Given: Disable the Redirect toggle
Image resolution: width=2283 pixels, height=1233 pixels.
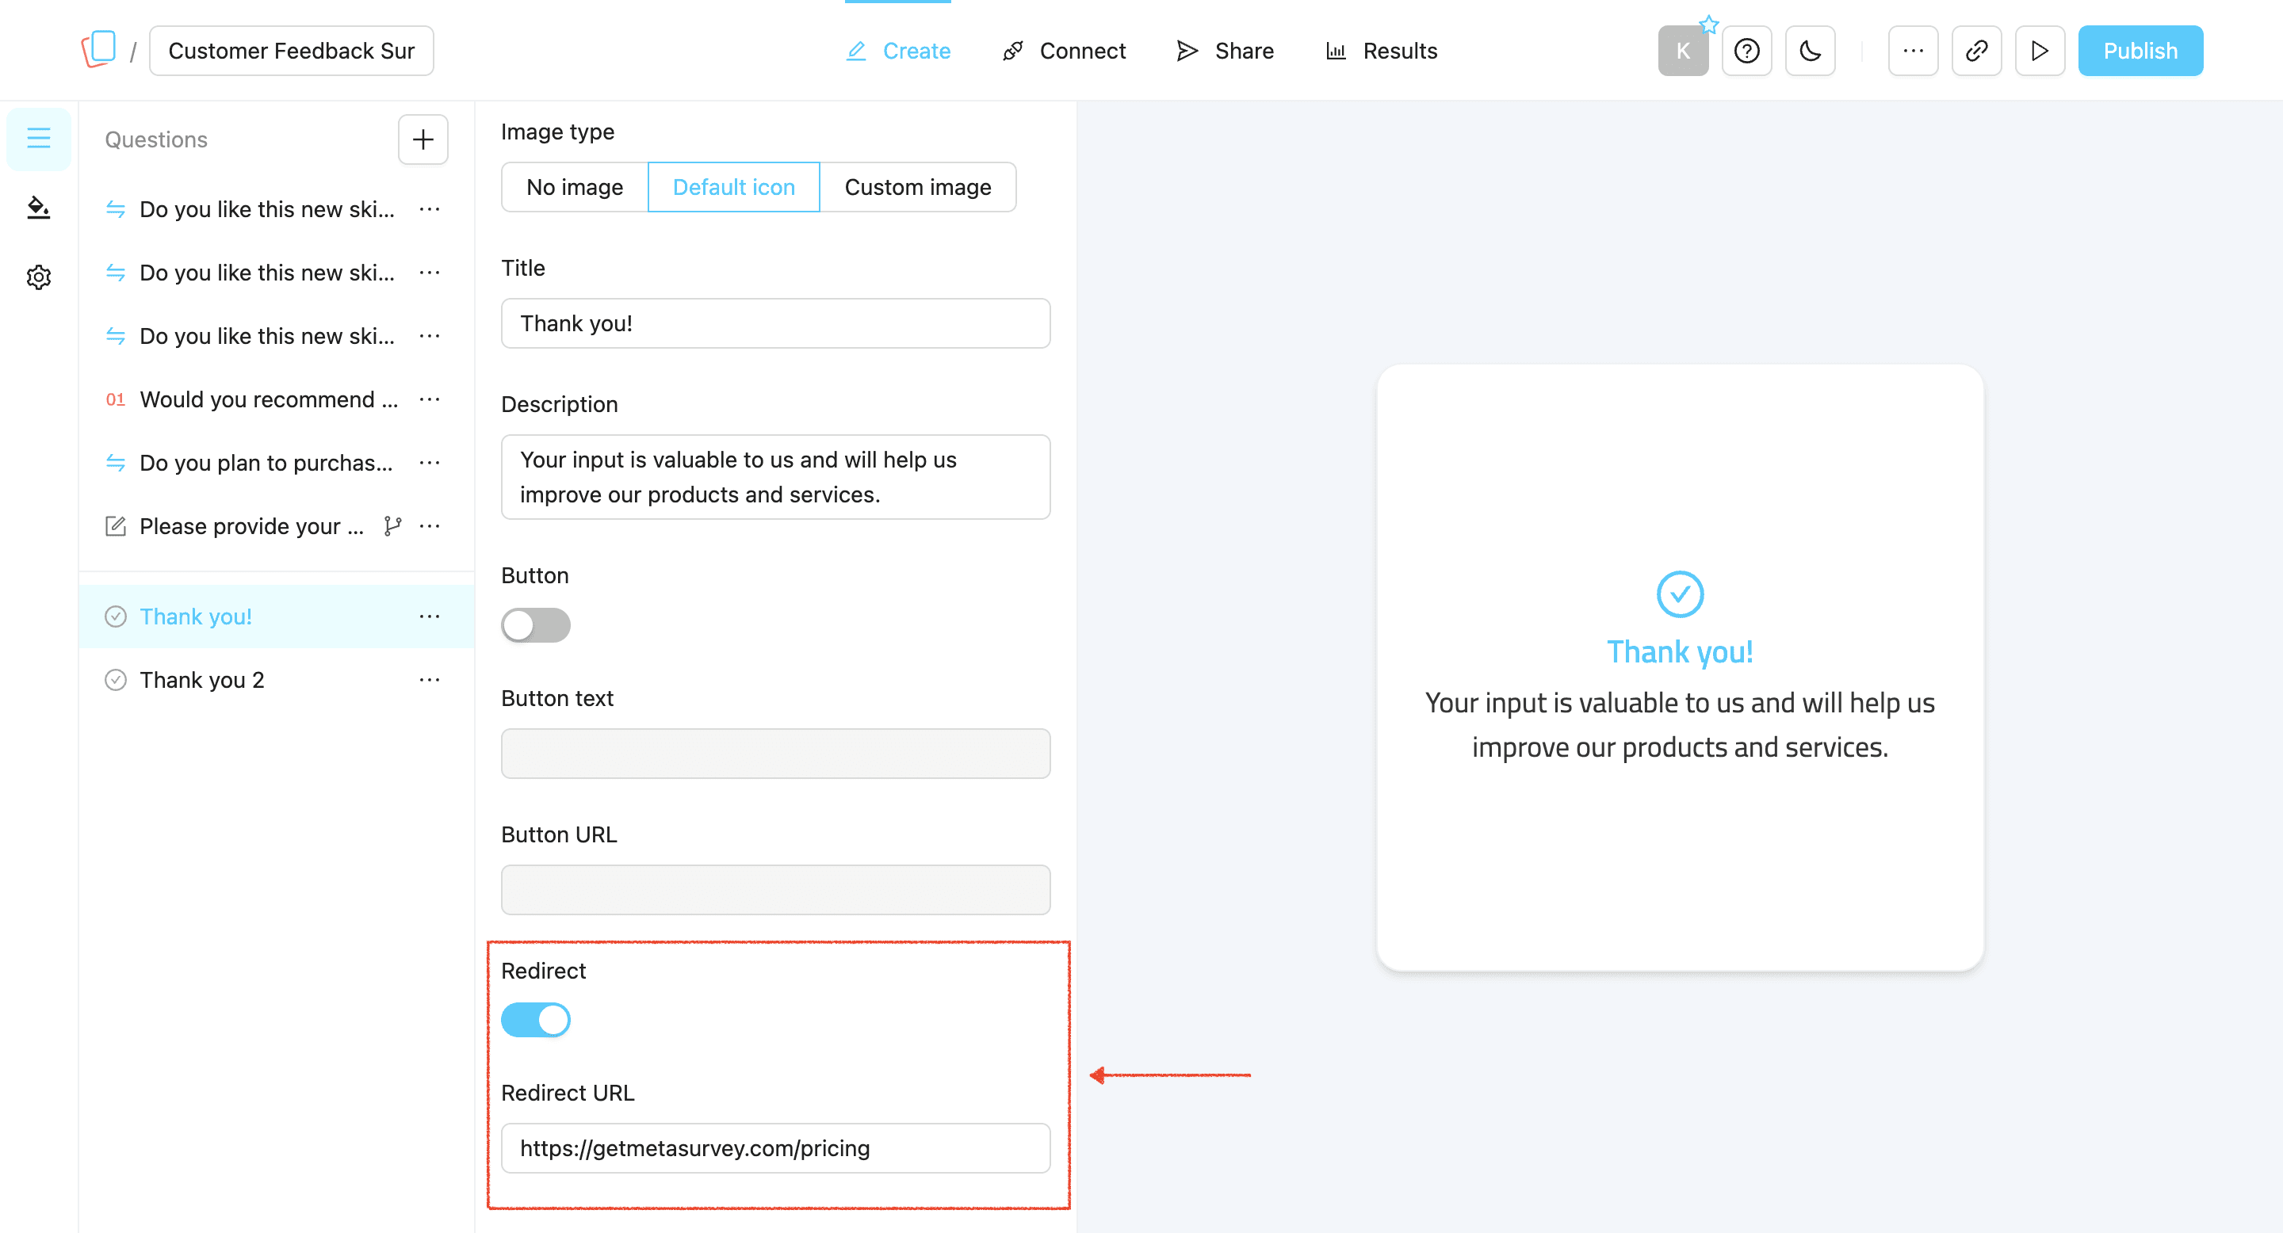Looking at the screenshot, I should [x=535, y=1020].
